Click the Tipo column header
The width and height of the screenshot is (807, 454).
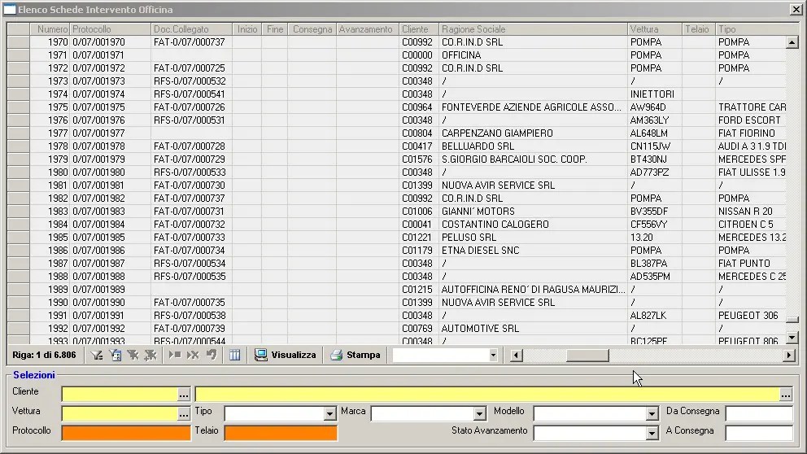(752, 29)
